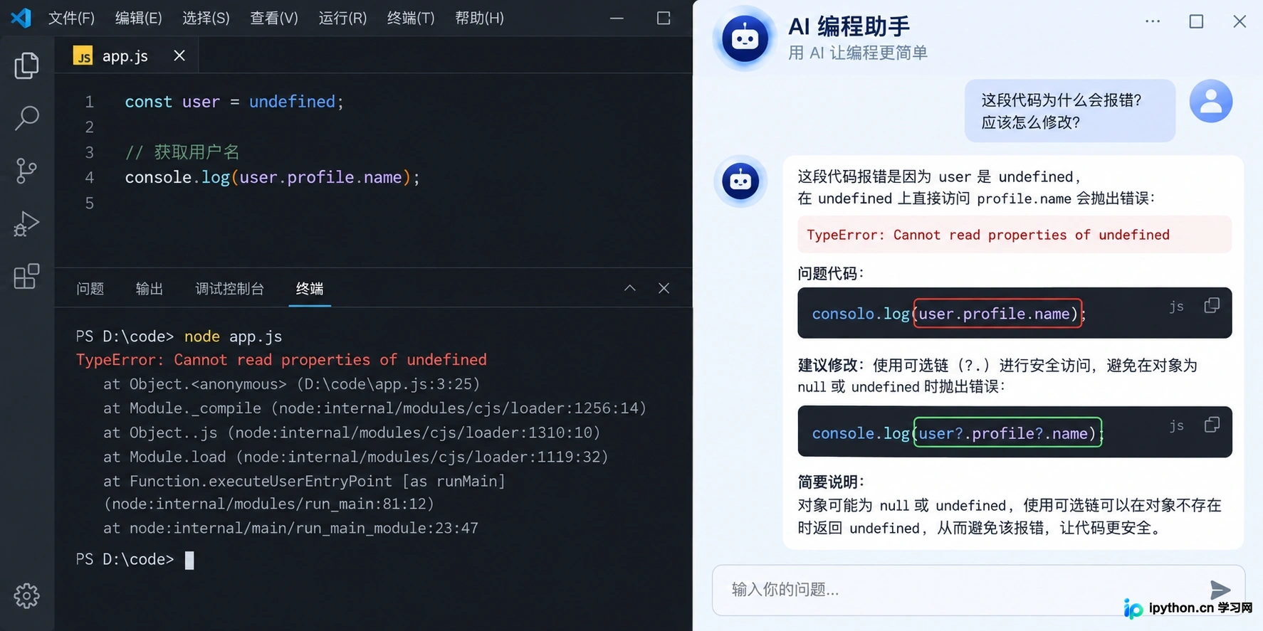Close the AI 编程助手 window
This screenshot has width=1263, height=631.
point(1240,21)
